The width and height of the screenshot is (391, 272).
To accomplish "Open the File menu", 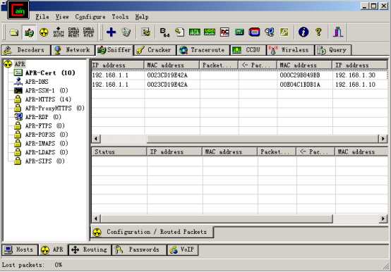I will 42,17.
